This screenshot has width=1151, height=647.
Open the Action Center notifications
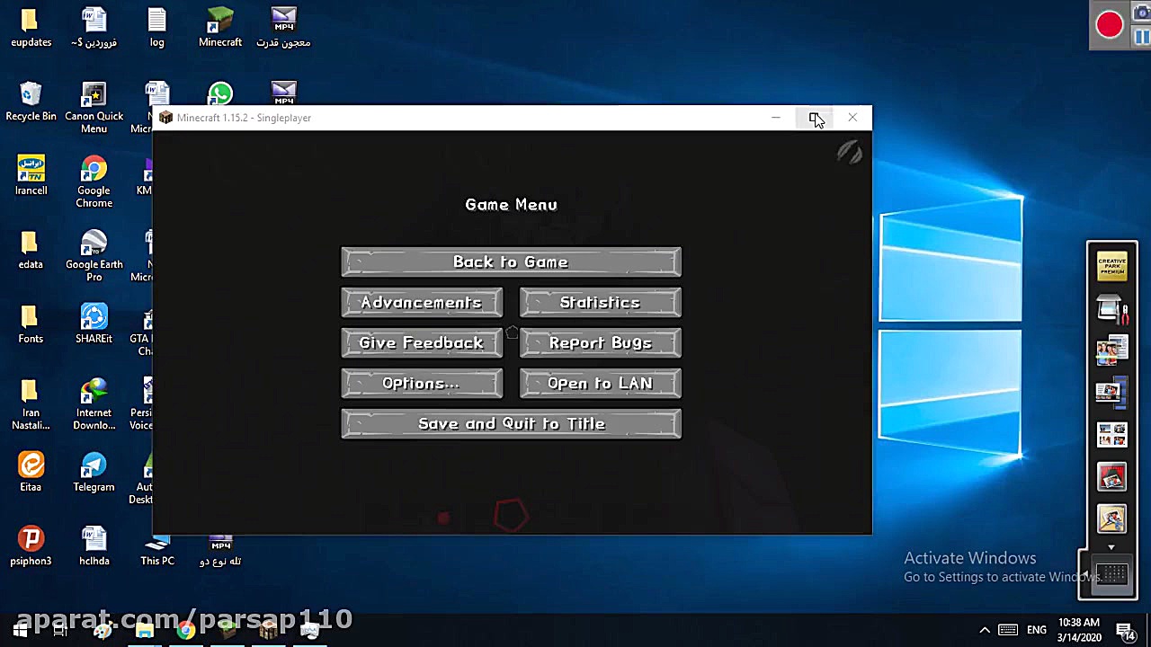(1125, 631)
